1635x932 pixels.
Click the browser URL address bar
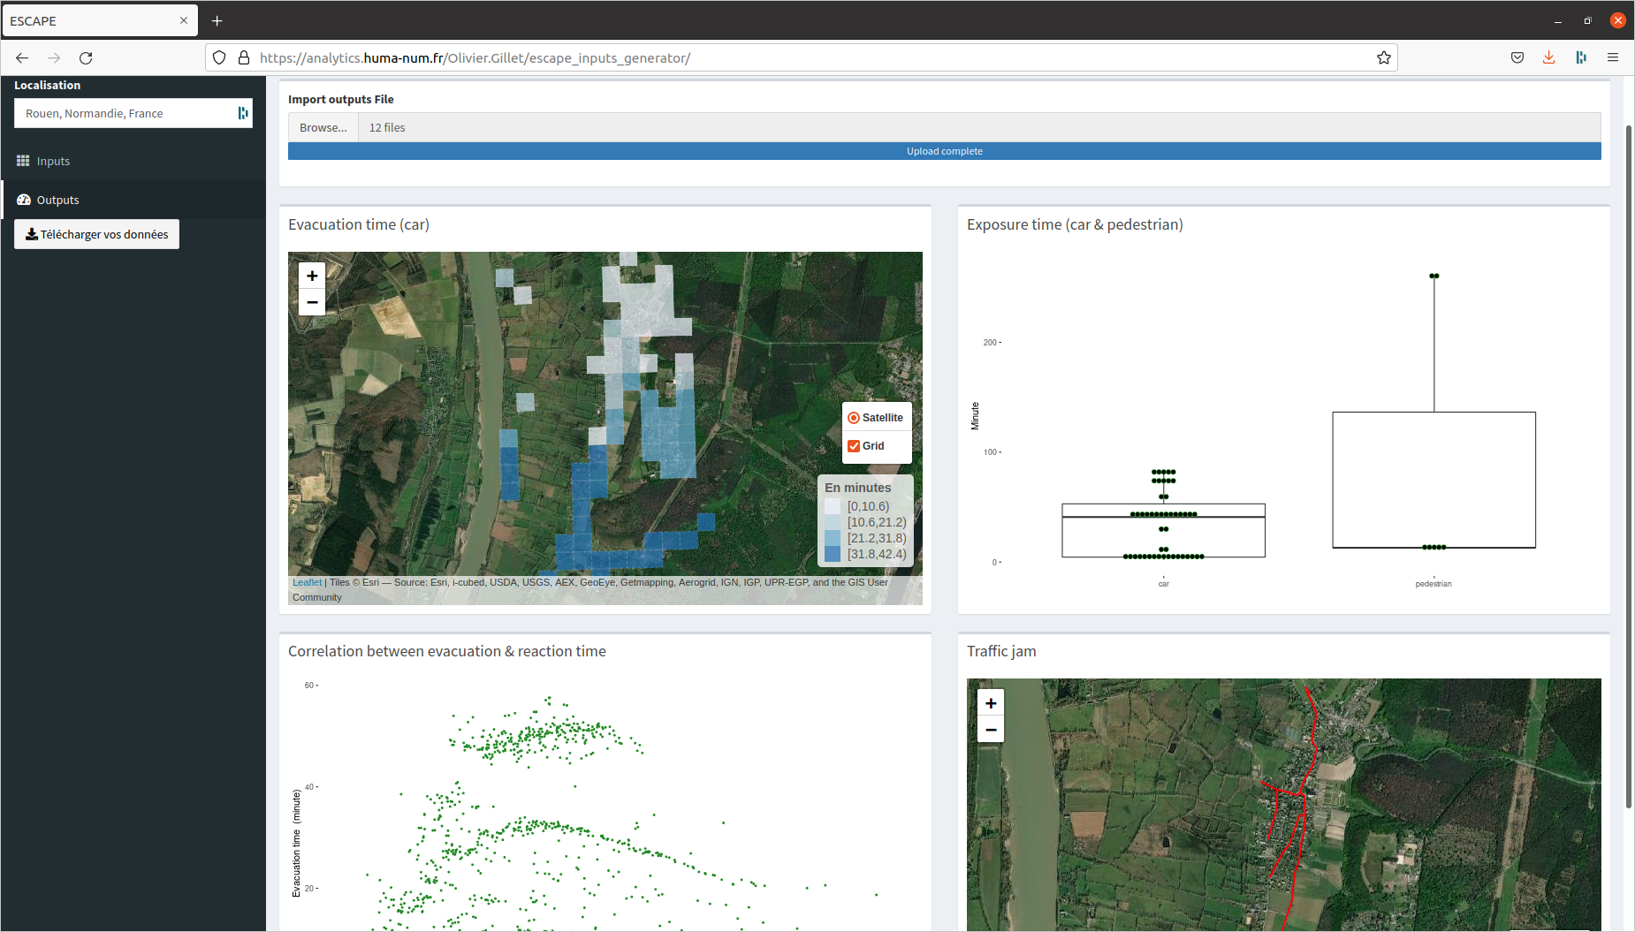[801, 57]
